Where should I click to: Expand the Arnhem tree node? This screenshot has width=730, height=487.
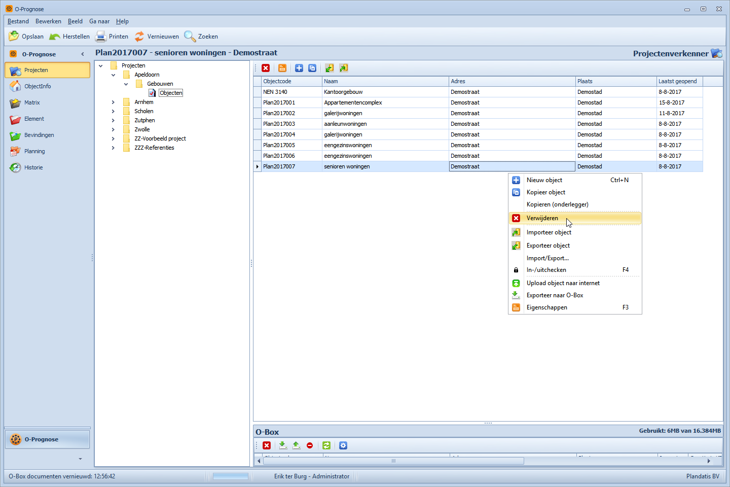tap(113, 102)
